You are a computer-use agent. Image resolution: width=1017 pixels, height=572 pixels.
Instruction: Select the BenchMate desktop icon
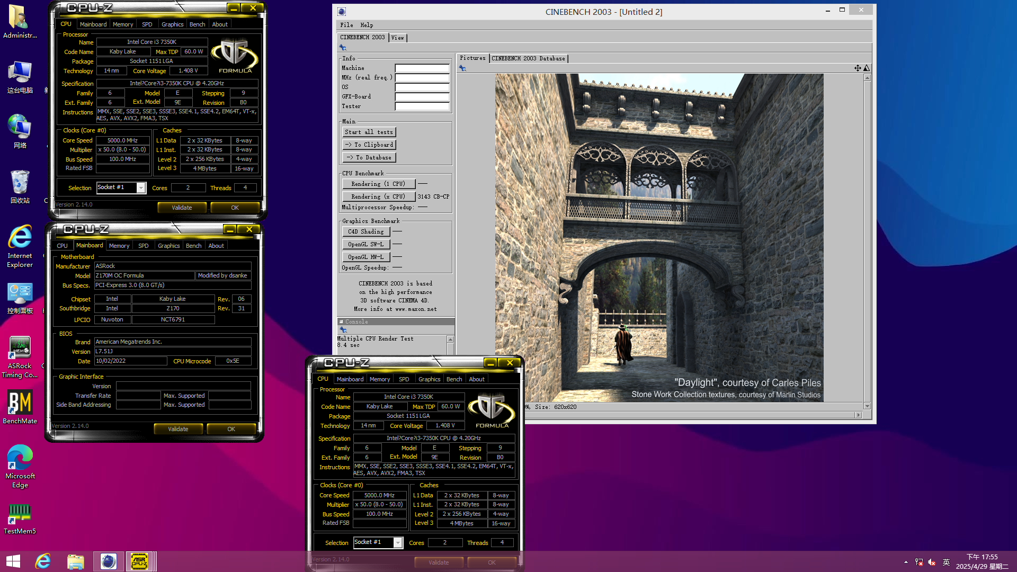coord(20,407)
